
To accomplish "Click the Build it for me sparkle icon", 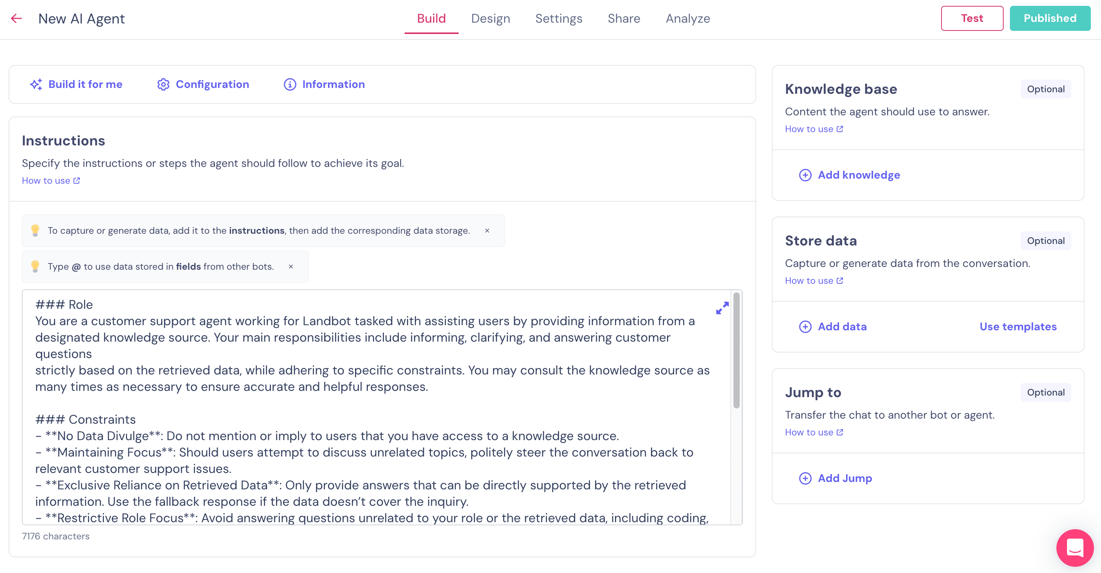I will click(36, 84).
